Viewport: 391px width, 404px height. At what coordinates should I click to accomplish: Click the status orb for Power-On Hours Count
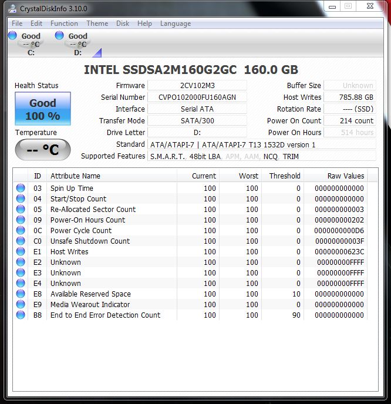(21, 220)
